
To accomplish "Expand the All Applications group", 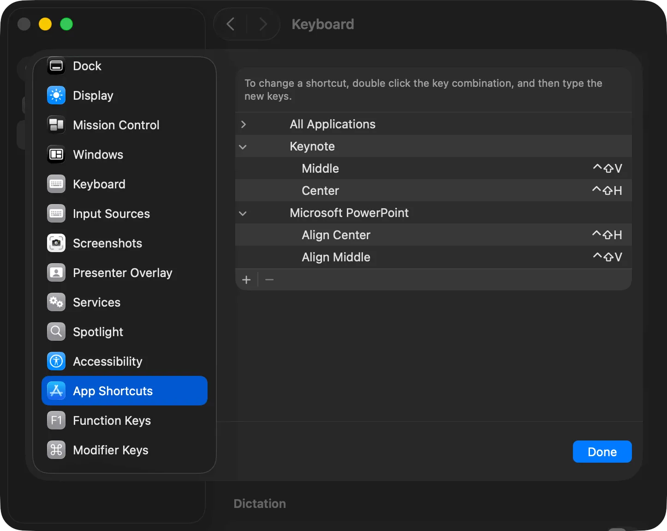I will click(244, 124).
